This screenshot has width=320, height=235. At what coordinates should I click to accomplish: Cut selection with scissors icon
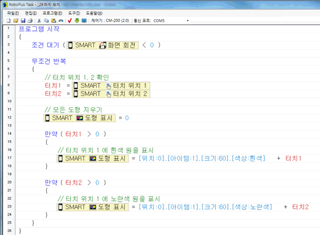(39, 21)
